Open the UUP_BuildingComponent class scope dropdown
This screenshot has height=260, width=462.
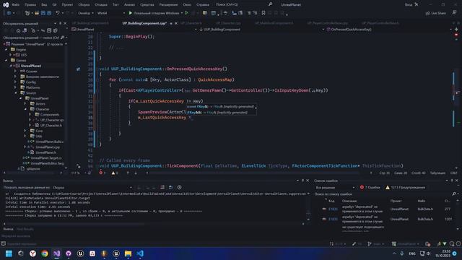click(261, 30)
